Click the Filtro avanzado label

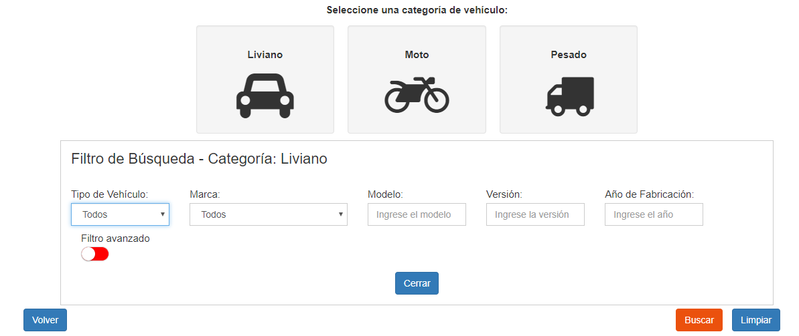pos(115,238)
